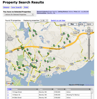Image resolution: width=97 pixels, height=99 pixels.
Task: Click the lone green pin south of Bridge St, far left
Action: [x=15, y=69]
